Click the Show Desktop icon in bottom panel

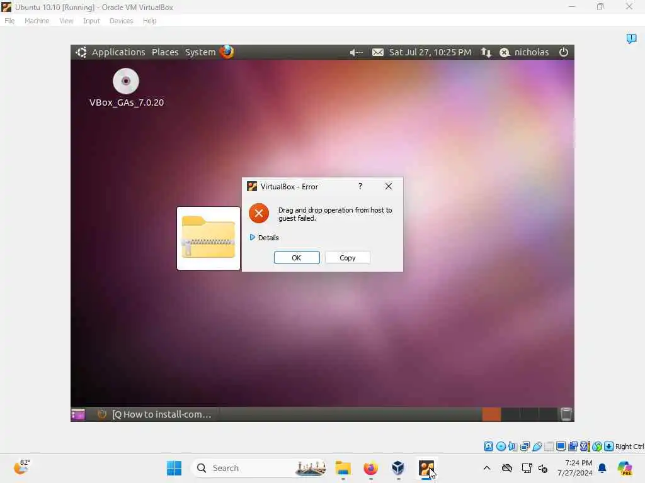click(x=78, y=414)
